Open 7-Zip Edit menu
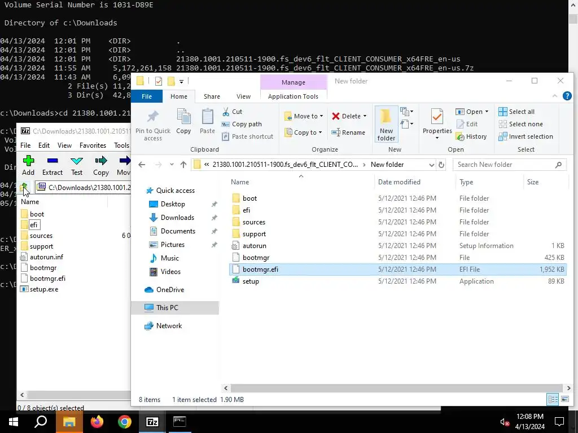Screen dimensions: 578x433 pyautogui.click(x=44, y=145)
